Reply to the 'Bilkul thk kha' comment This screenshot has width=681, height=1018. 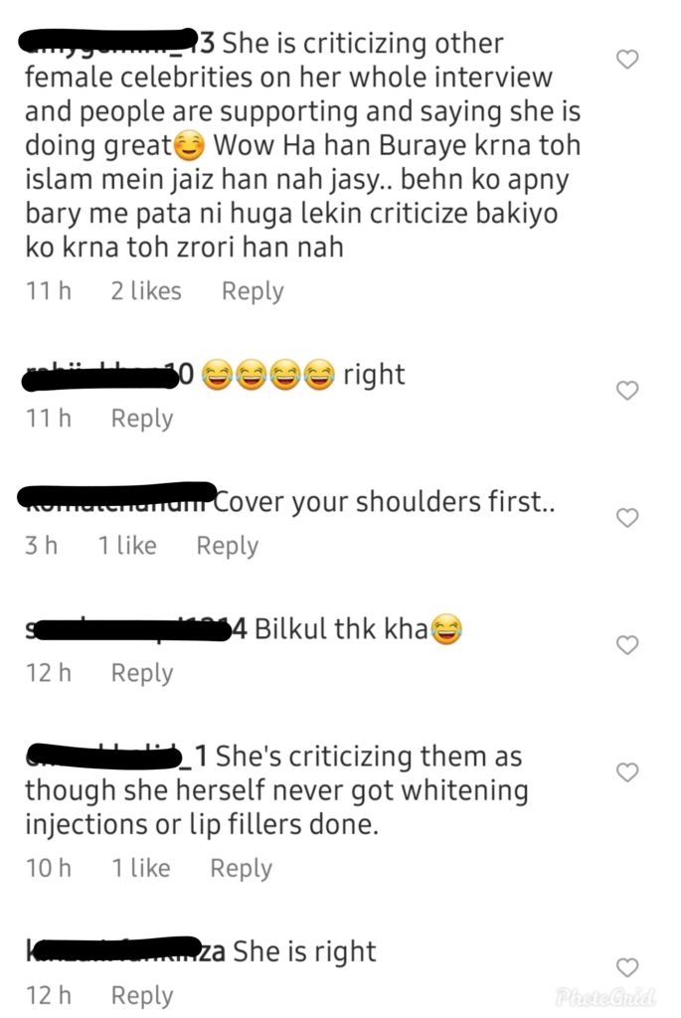pyautogui.click(x=142, y=673)
